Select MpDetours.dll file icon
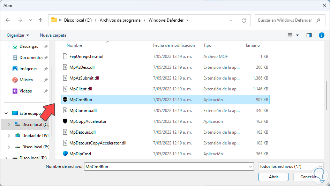The width and height of the screenshot is (330, 186). pyautogui.click(x=65, y=132)
